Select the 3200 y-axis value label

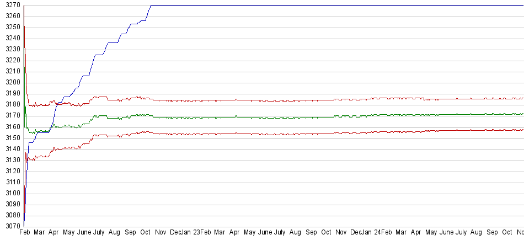coord(11,83)
